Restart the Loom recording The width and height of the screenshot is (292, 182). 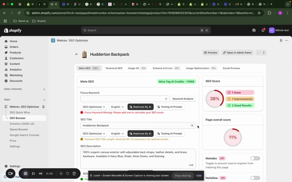(68, 173)
